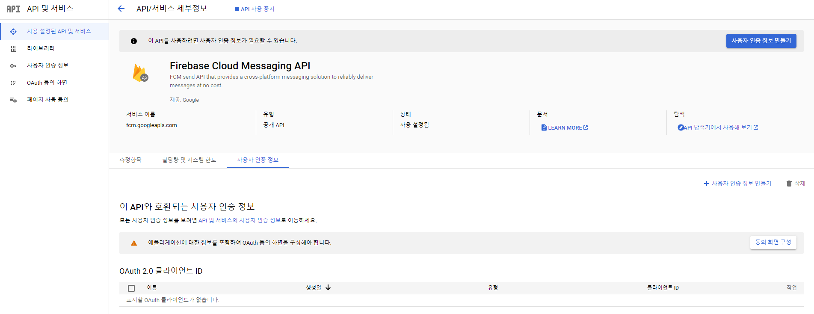Image resolution: width=814 pixels, height=314 pixels.
Task: Click the fcm.googleapis.com service name
Action: point(151,125)
